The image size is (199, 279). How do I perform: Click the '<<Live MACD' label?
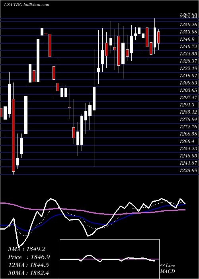point(168,268)
